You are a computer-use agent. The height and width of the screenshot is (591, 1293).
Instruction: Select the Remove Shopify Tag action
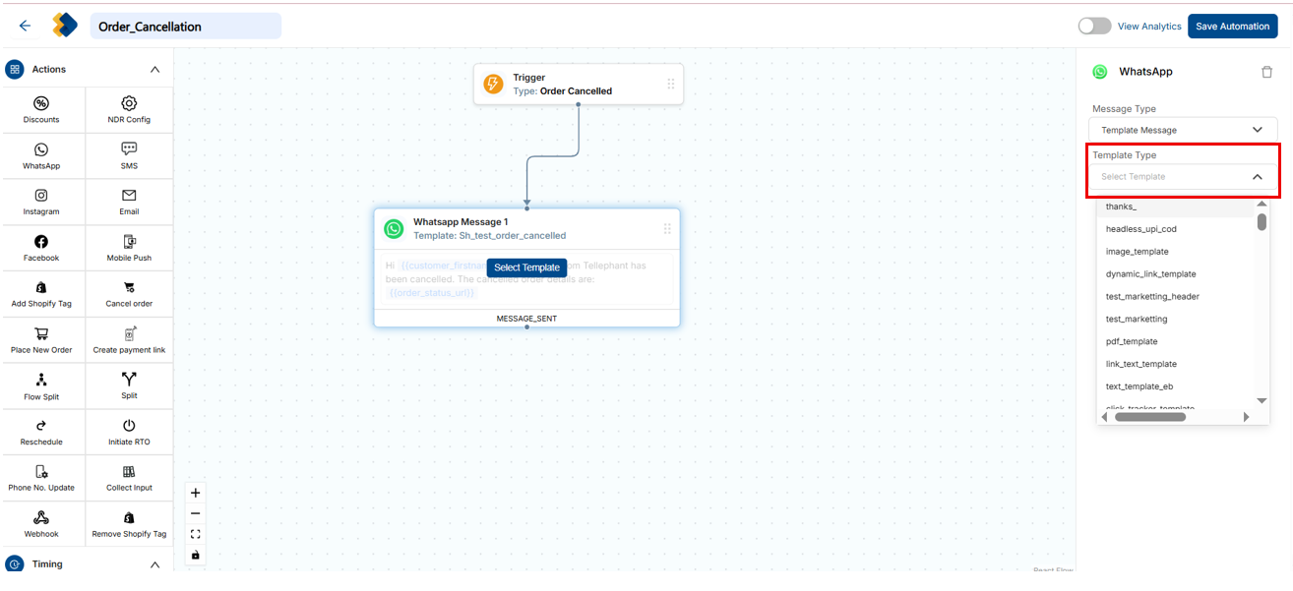coord(129,525)
